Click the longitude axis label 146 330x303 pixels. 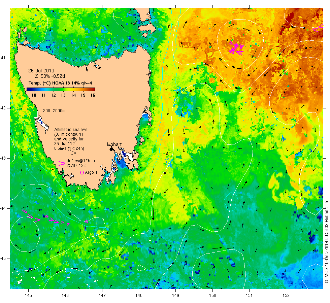click(x=65, y=296)
